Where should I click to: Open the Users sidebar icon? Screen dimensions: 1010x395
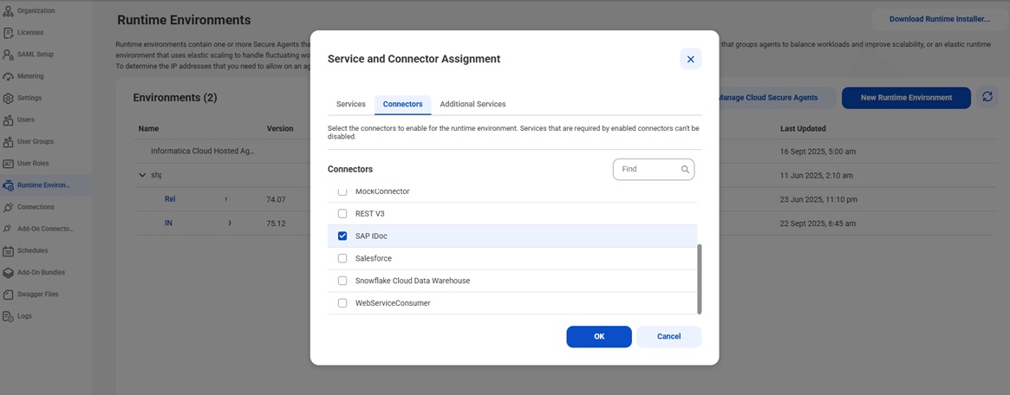[9, 120]
